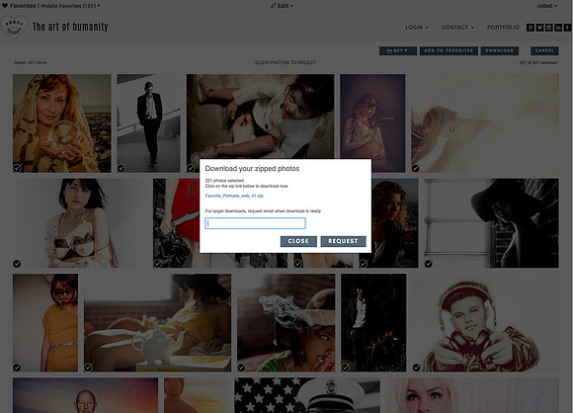
Task: Download the Favorite_Portraits_web_01.zip link
Action: [234, 196]
